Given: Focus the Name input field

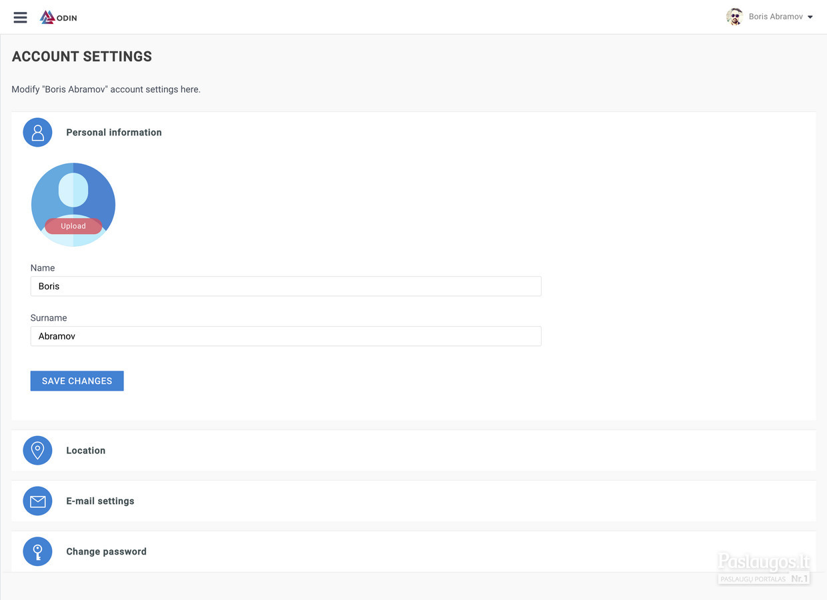Looking at the screenshot, I should [x=285, y=286].
